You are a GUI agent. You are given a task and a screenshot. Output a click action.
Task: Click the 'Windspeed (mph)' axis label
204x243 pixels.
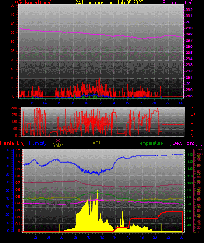(33, 2)
